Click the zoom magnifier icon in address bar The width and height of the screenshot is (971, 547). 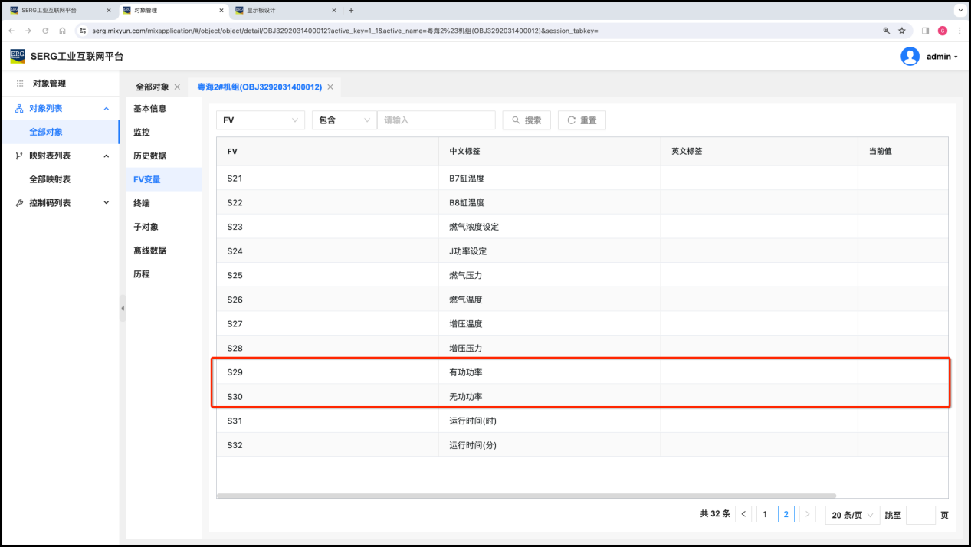pyautogui.click(x=887, y=31)
